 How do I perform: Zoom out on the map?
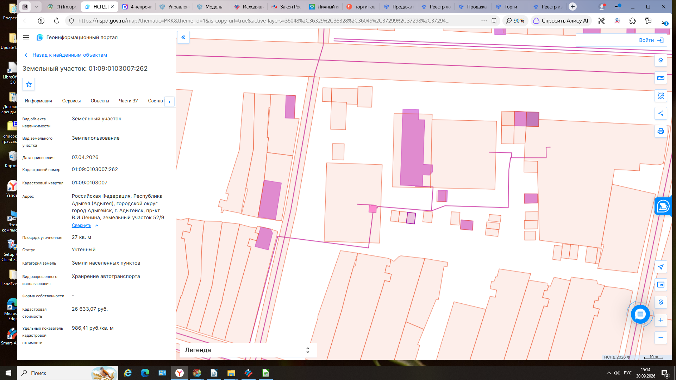click(661, 338)
